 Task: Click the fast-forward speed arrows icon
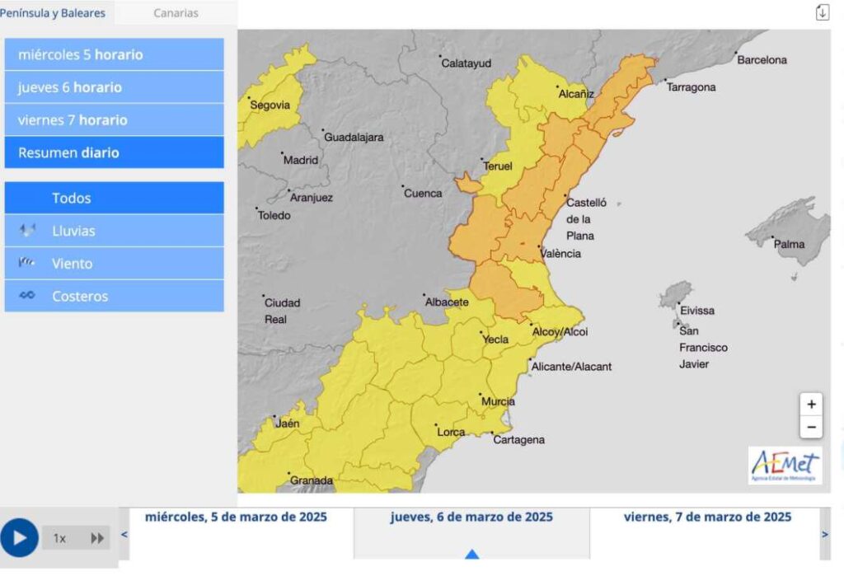(x=97, y=538)
